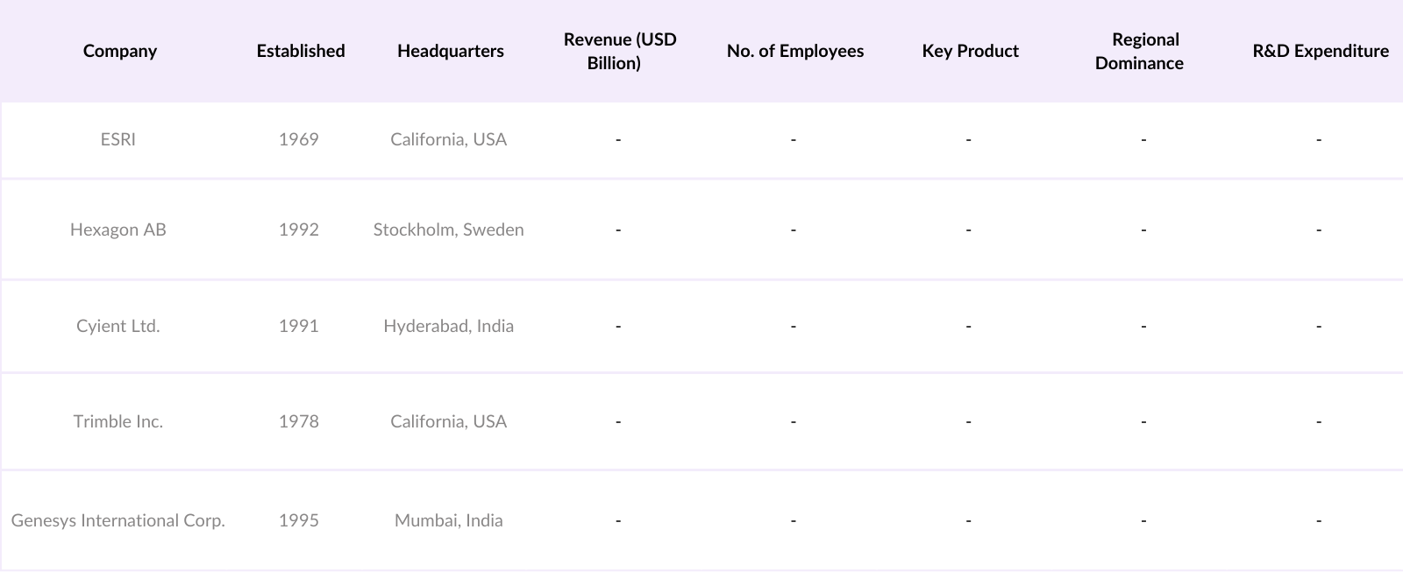This screenshot has height=572, width=1403.
Task: Select the Mumbai, India headquarters cell
Action: coord(448,520)
